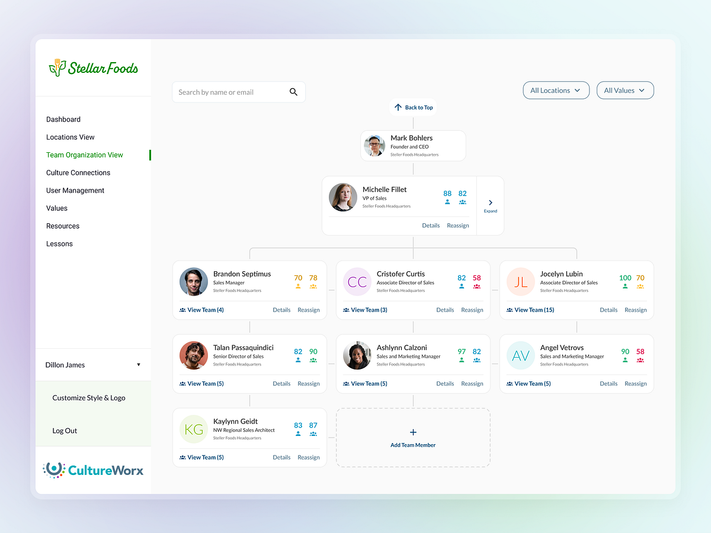Open the Dashboard sidebar item

point(63,119)
